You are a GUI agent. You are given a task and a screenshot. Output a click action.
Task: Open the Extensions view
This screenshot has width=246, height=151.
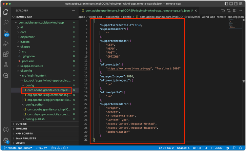coord(6,54)
